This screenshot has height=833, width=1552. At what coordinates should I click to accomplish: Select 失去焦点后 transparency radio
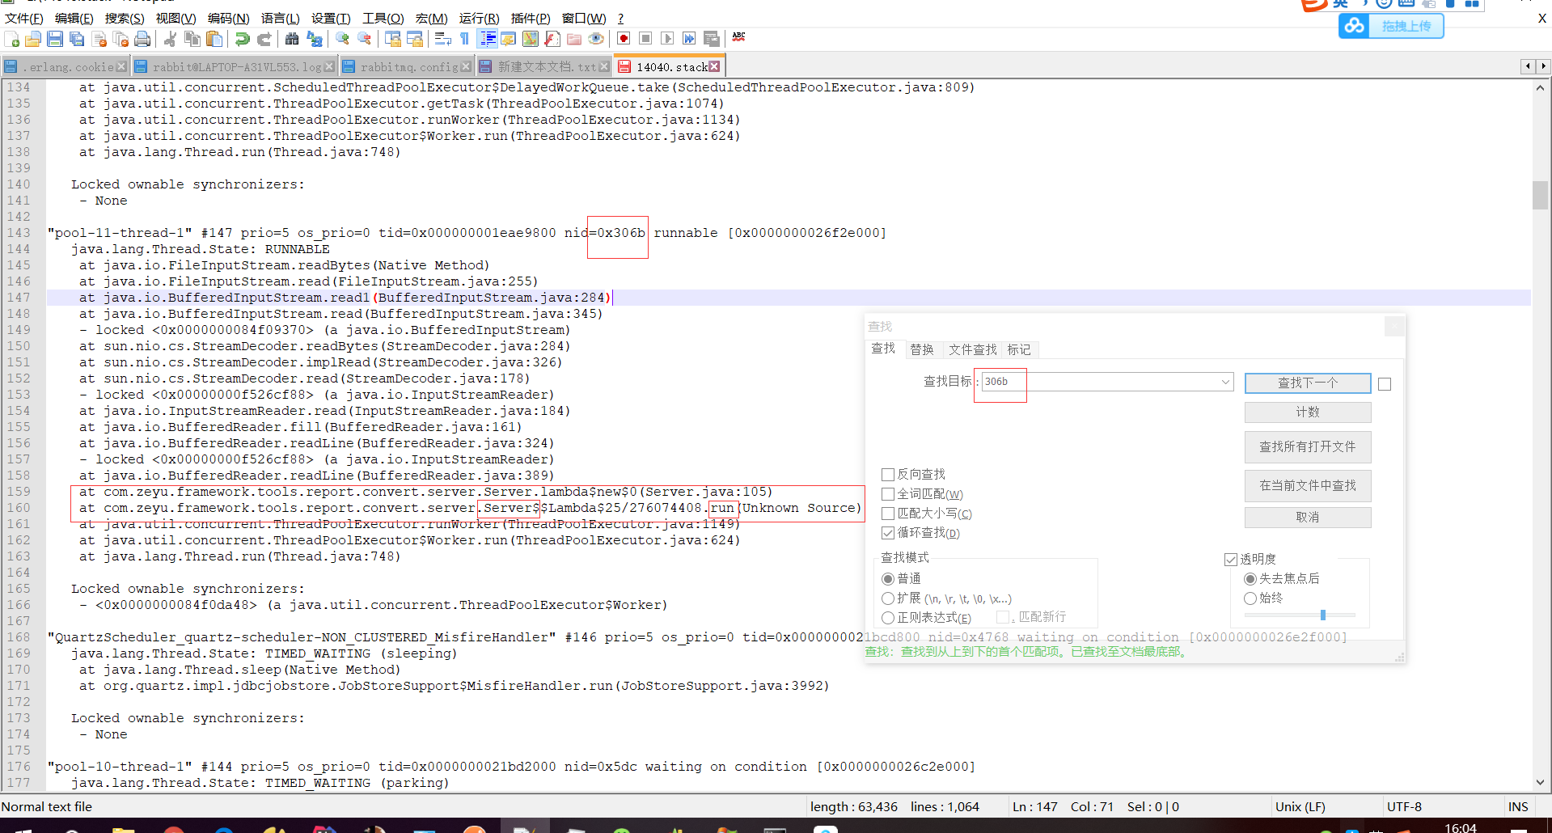[x=1250, y=579]
